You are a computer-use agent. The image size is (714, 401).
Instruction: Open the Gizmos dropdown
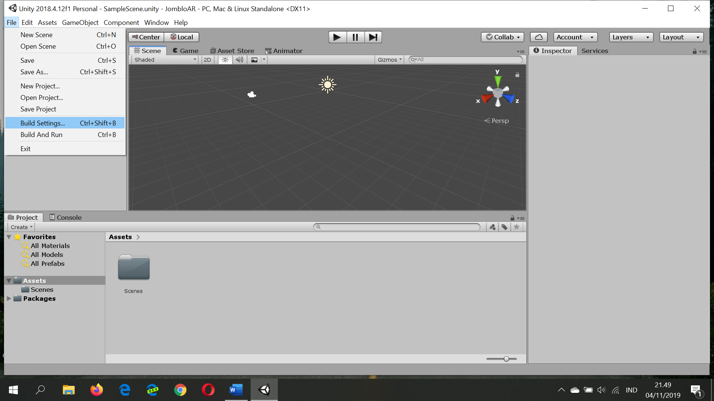pos(389,60)
